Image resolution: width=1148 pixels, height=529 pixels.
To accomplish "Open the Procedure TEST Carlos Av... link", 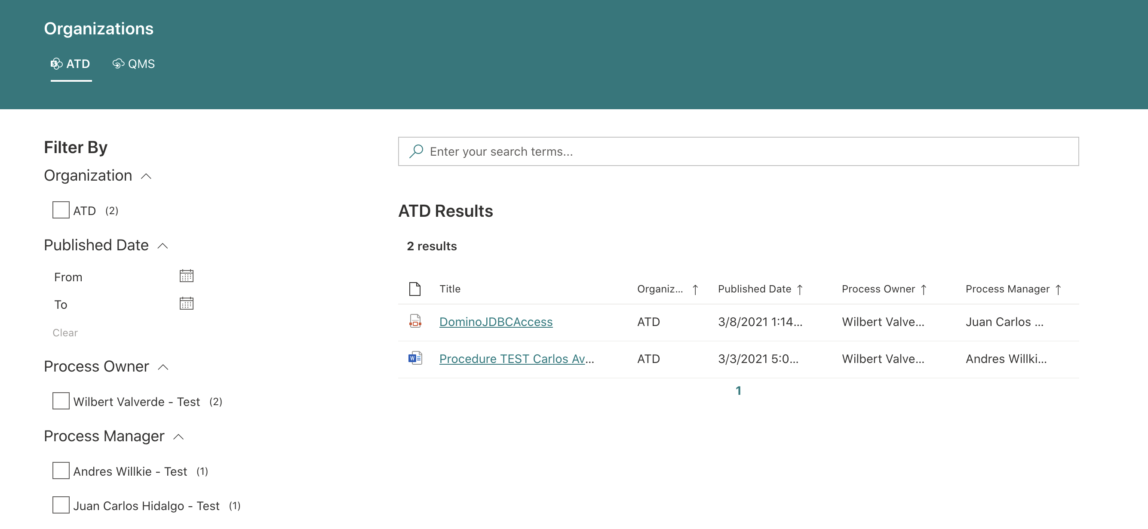I will point(516,359).
